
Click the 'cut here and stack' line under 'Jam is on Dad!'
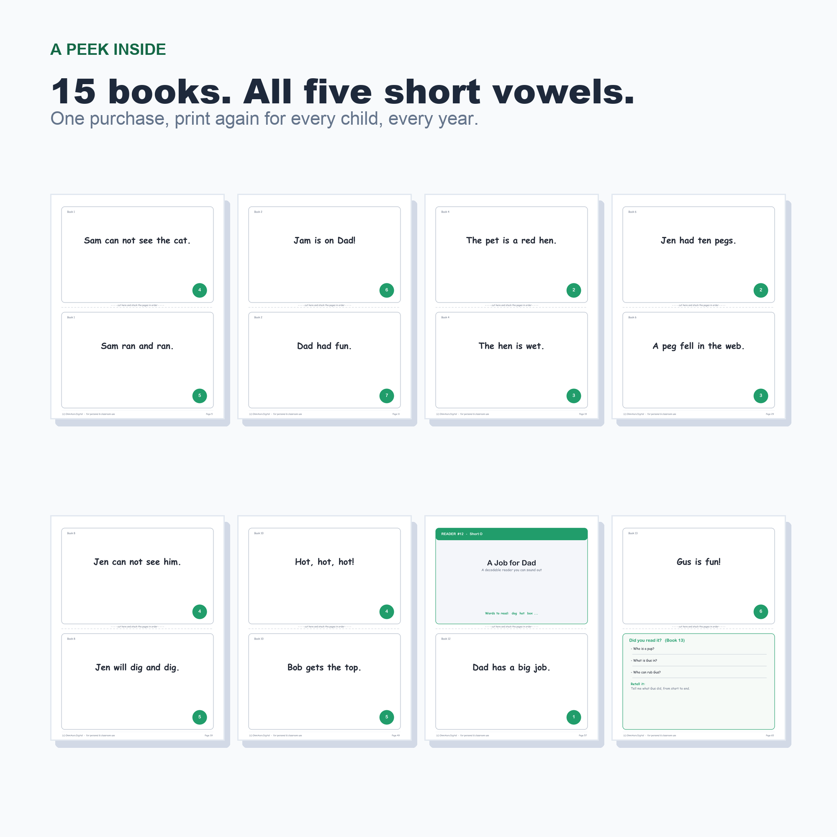pos(324,306)
